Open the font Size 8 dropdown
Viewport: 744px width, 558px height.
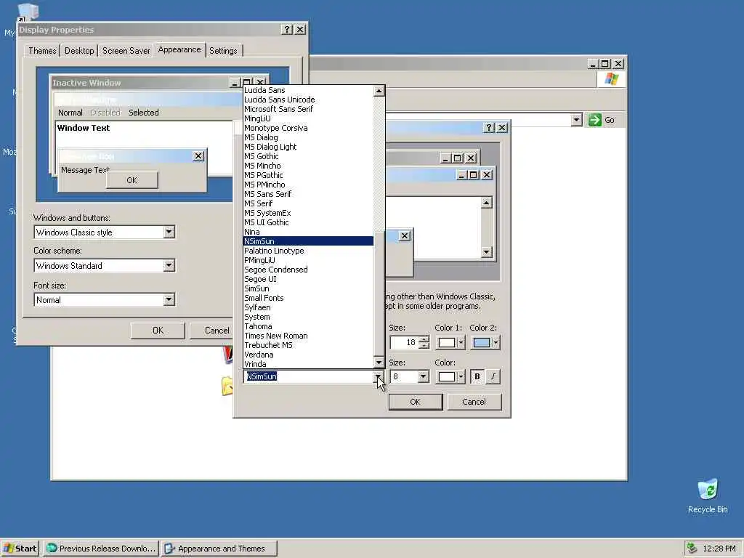[x=424, y=377]
